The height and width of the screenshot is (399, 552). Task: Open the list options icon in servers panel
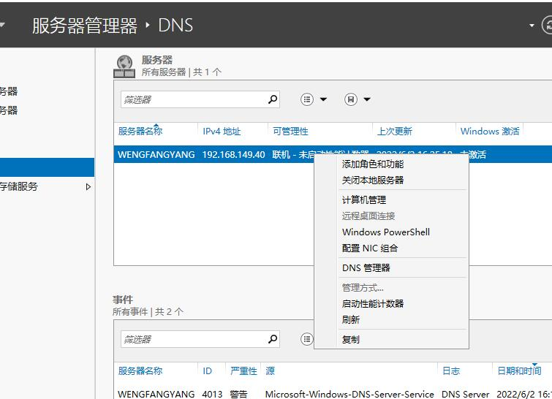coord(307,99)
